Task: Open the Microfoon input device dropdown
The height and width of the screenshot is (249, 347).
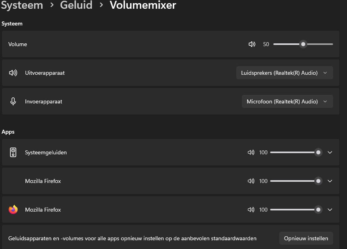Action: 287,101
